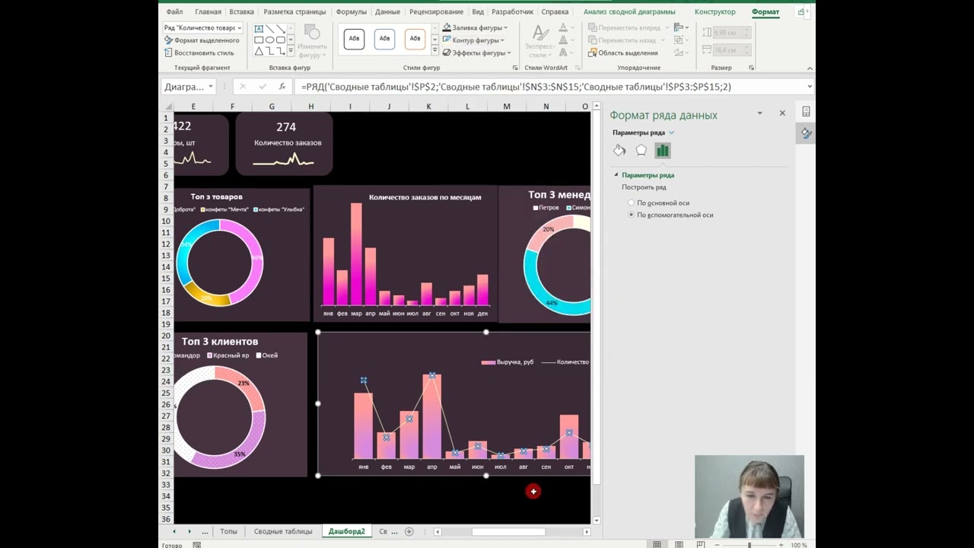Viewport: 974px width, 548px height.
Task: Insert an oval shape from gallery
Action: tap(269, 40)
